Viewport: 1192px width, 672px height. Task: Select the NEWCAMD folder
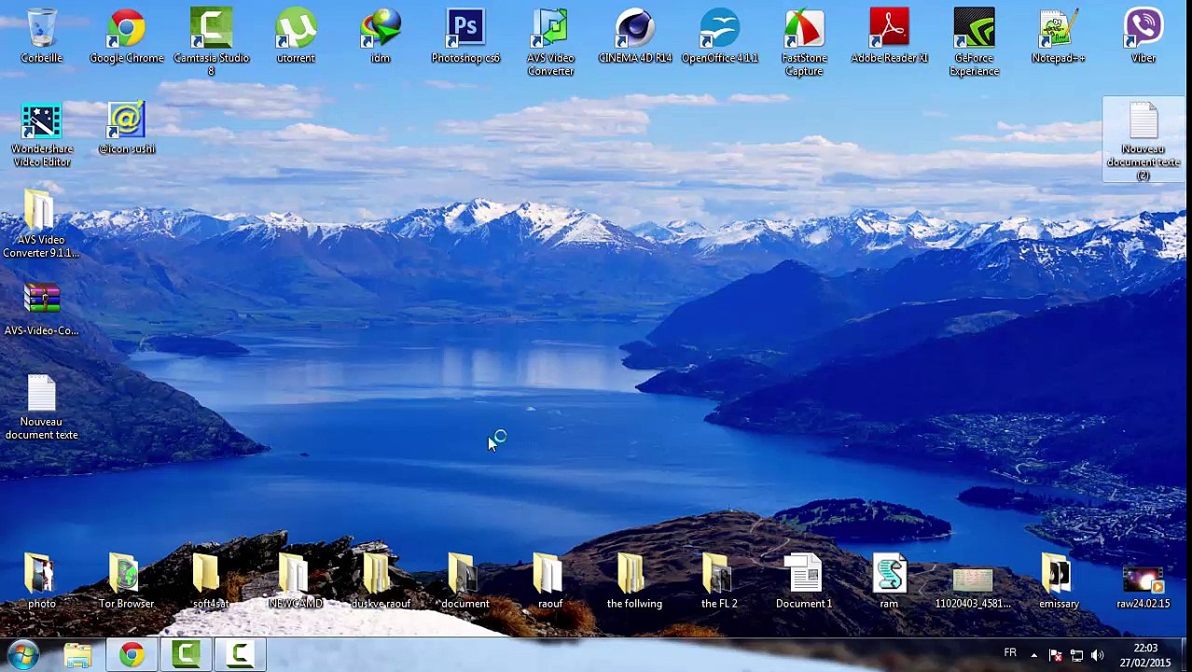pyautogui.click(x=296, y=581)
